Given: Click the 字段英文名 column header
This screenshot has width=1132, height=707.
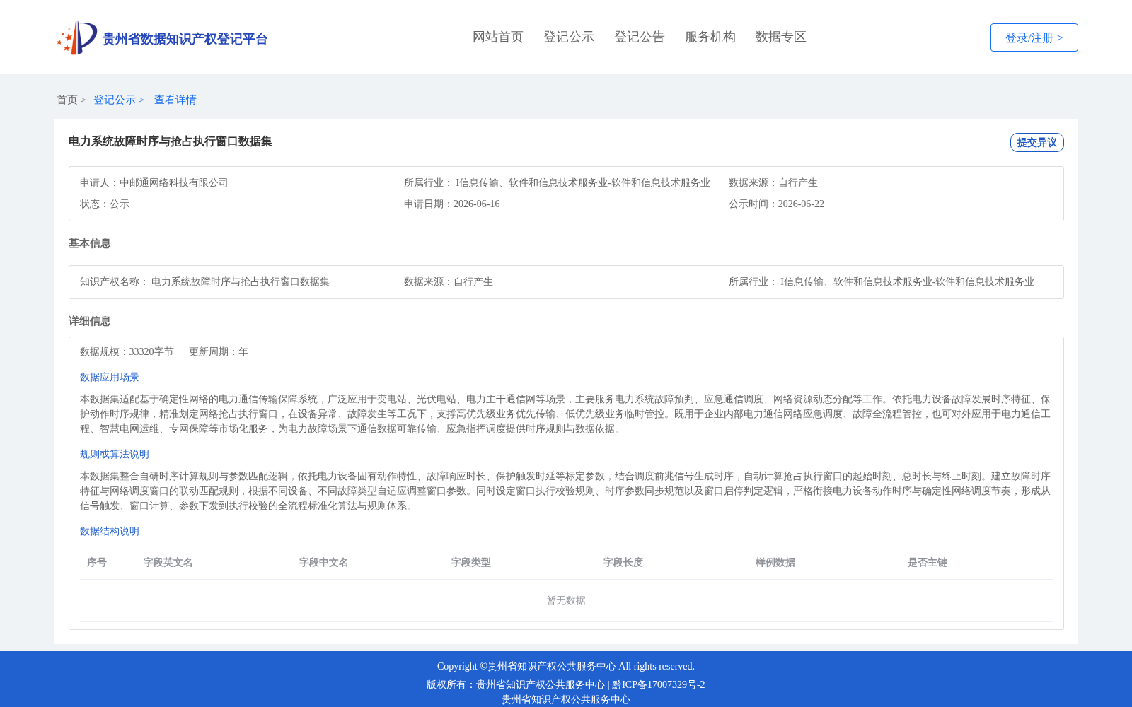Looking at the screenshot, I should click(168, 562).
